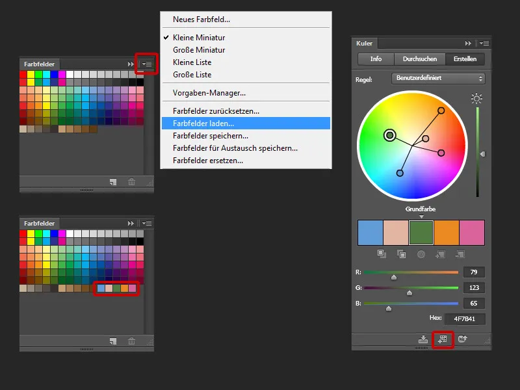Select the blue marker on the color wheel
The height and width of the screenshot is (390, 520).
pos(400,173)
